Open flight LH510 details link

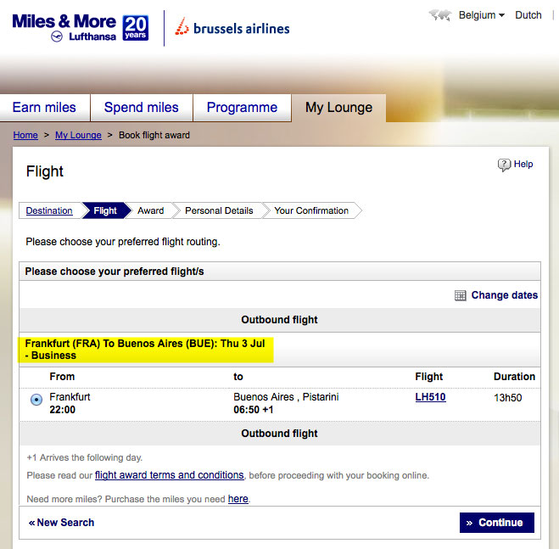pyautogui.click(x=430, y=397)
